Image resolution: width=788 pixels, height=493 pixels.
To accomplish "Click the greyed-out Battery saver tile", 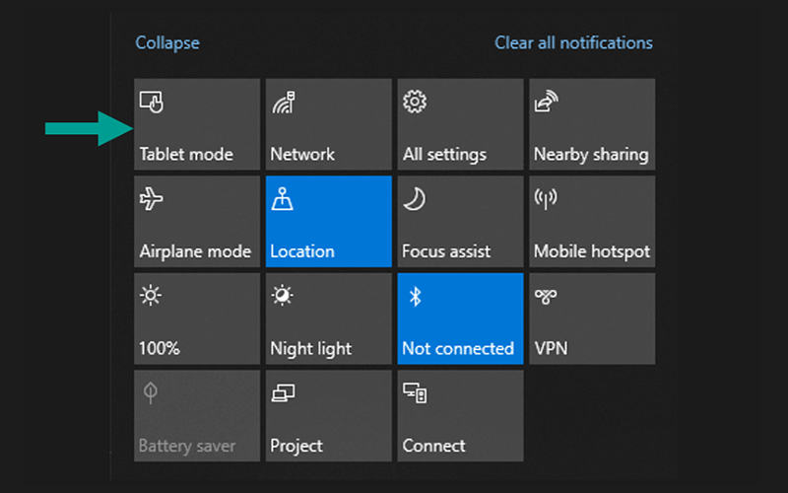I will (197, 416).
